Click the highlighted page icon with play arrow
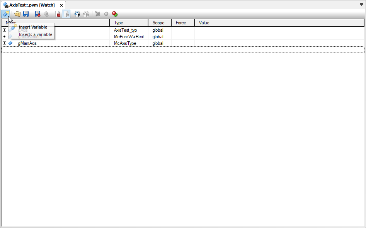This screenshot has width=366, height=228. [x=66, y=14]
